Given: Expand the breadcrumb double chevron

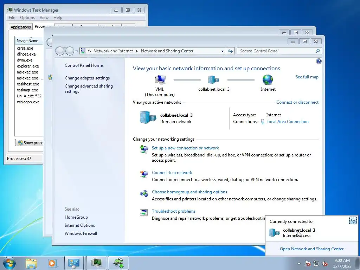Looking at the screenshot, I should click(x=89, y=51).
